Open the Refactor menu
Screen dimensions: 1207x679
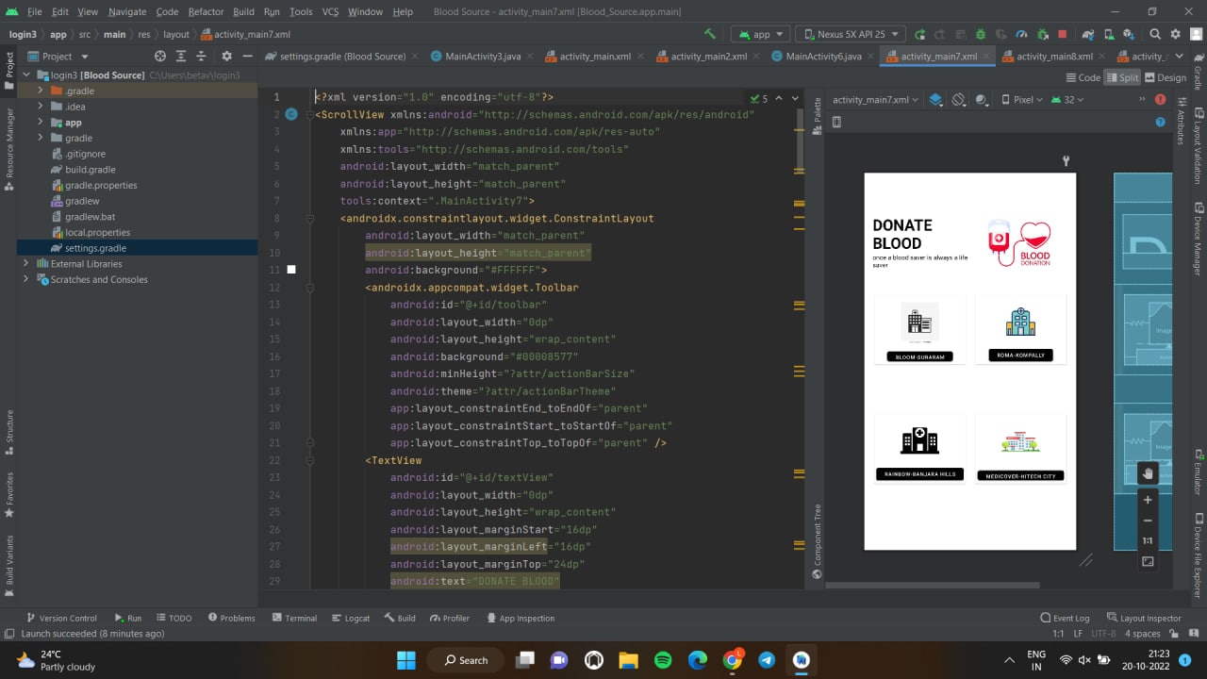[205, 11]
